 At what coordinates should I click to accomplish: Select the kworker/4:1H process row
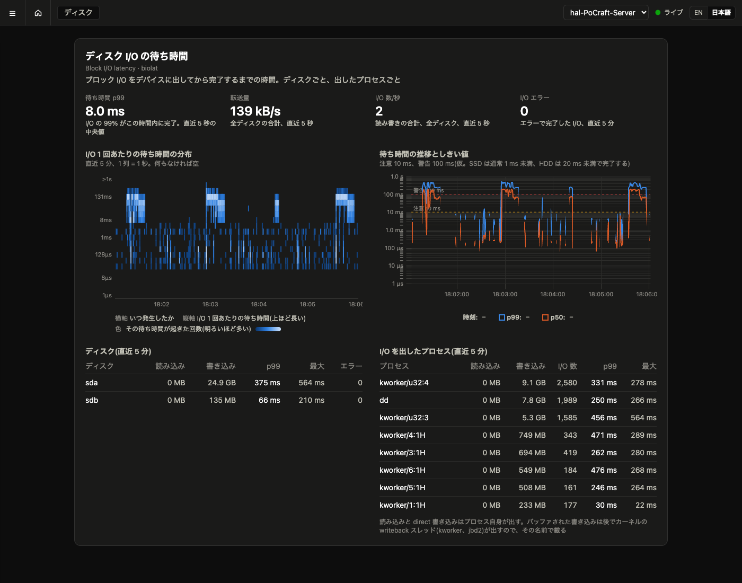point(518,435)
